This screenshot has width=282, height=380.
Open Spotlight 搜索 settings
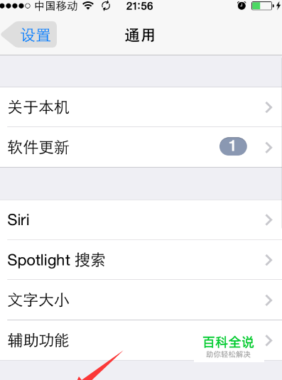[x=141, y=260]
